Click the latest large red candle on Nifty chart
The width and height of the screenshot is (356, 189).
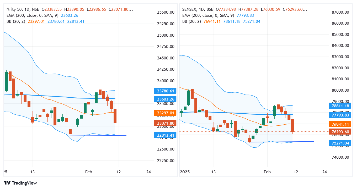115,116
